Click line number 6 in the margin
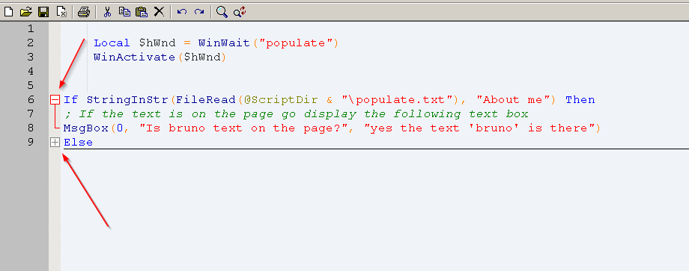 [30, 100]
